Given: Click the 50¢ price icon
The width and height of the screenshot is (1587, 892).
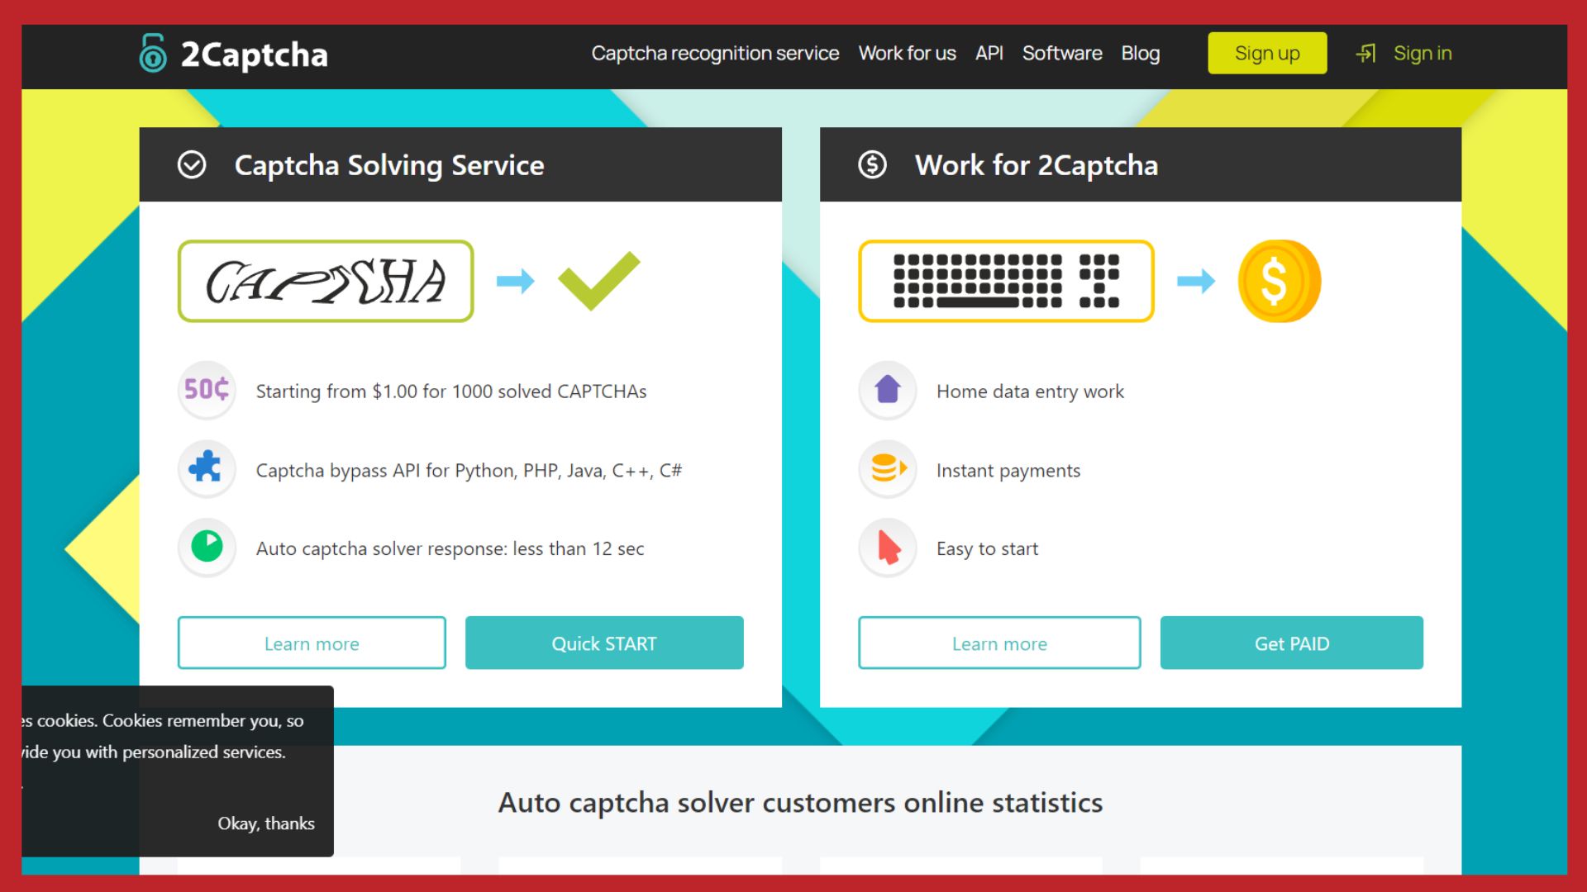Looking at the screenshot, I should tap(207, 390).
